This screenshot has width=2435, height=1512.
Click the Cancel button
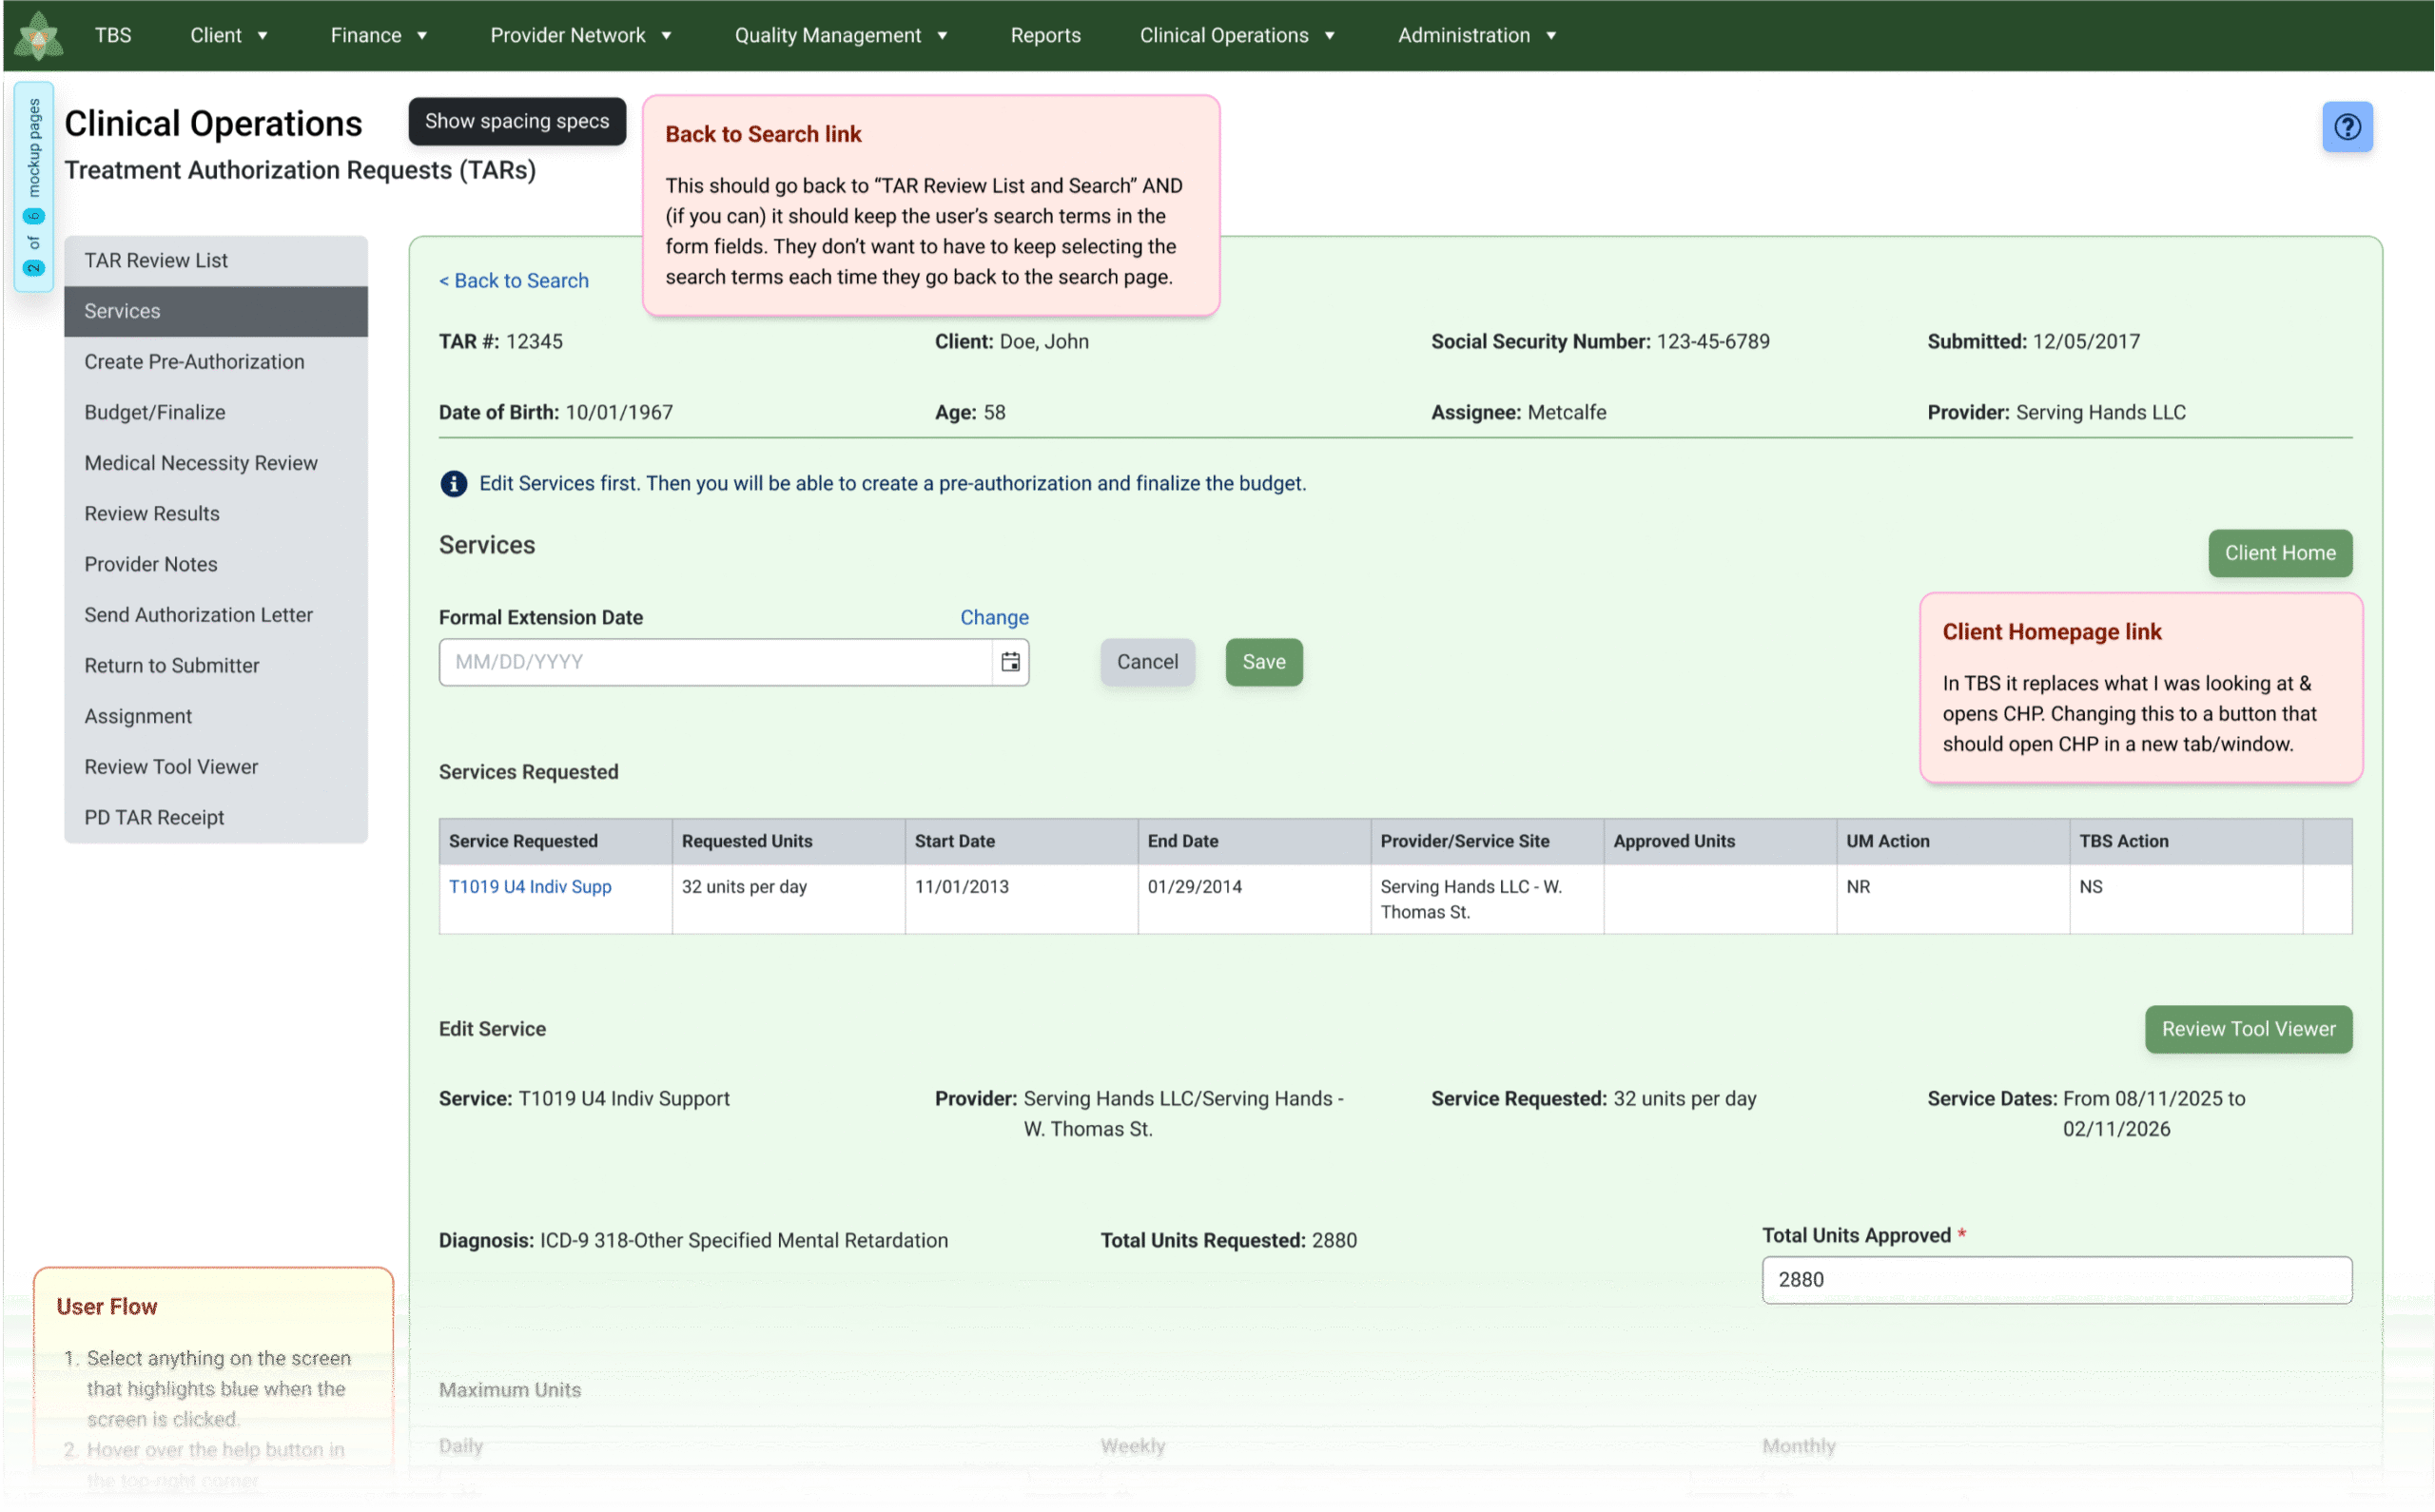coord(1147,662)
